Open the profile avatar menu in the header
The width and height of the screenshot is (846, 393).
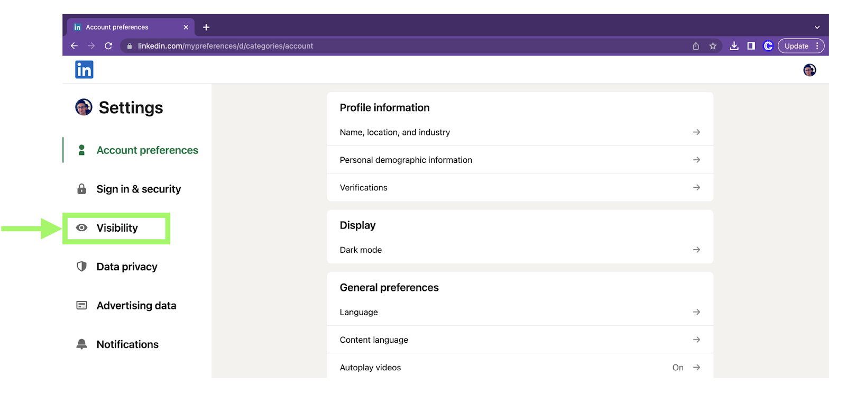coord(810,70)
